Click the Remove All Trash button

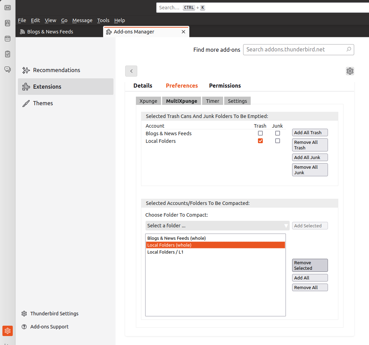[310, 145]
